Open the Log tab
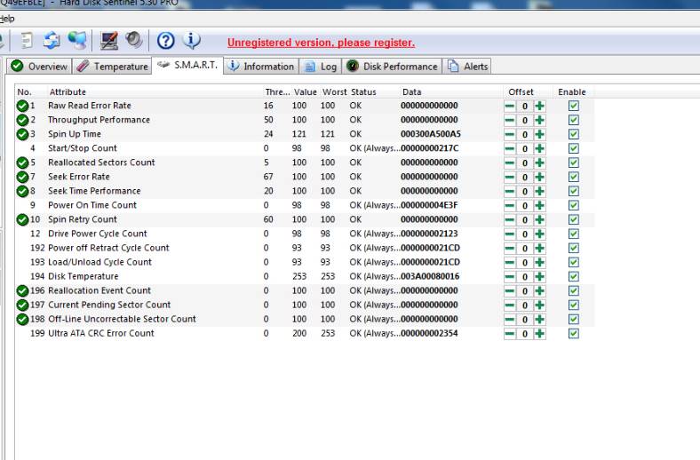The height and width of the screenshot is (460, 700). tap(321, 67)
